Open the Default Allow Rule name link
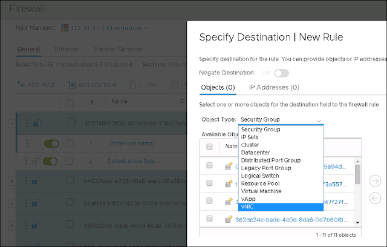Screen dimensions: 387x247 131,161
